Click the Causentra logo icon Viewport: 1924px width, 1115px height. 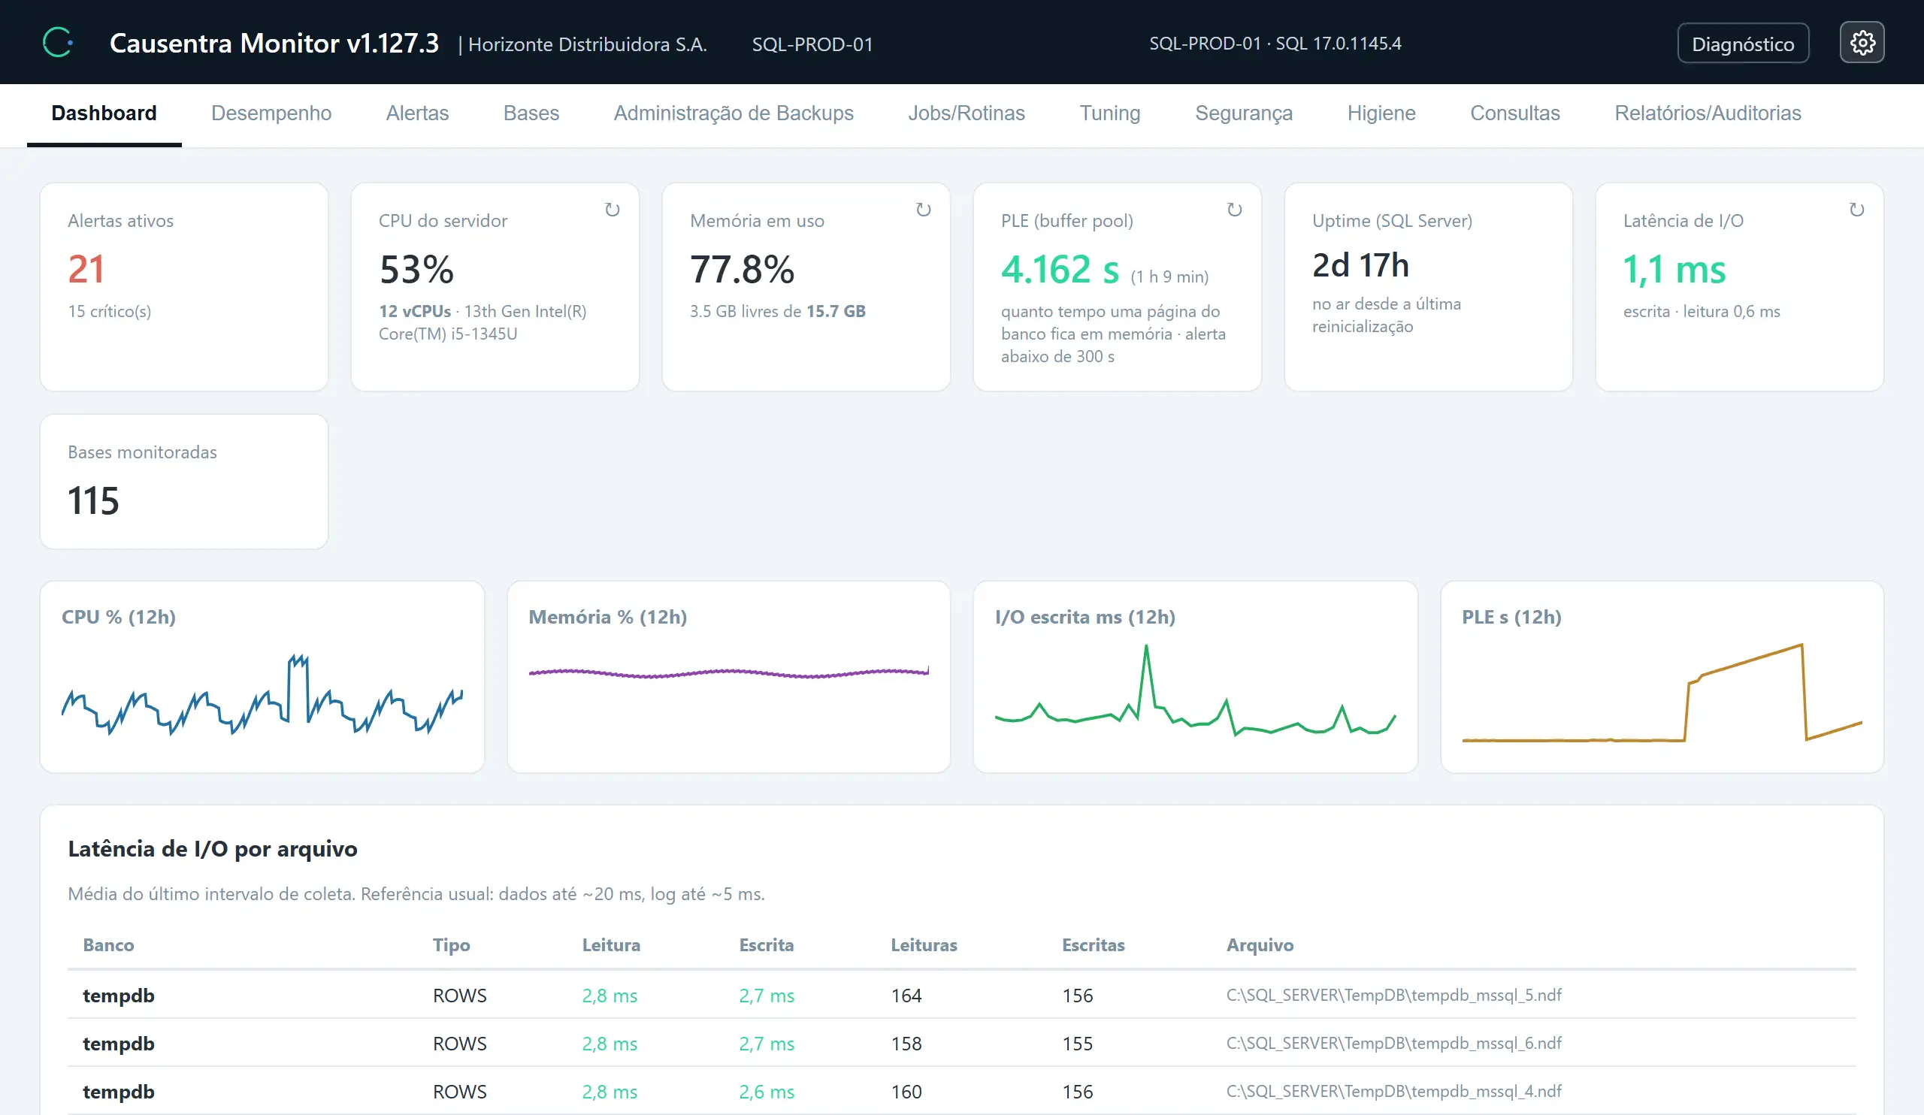pos(58,43)
